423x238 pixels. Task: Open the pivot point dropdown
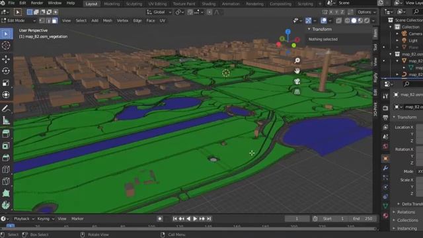point(179,12)
